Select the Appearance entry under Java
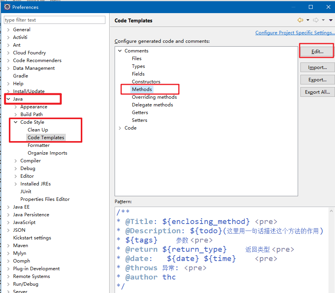This screenshot has height=293, width=335. coord(34,107)
